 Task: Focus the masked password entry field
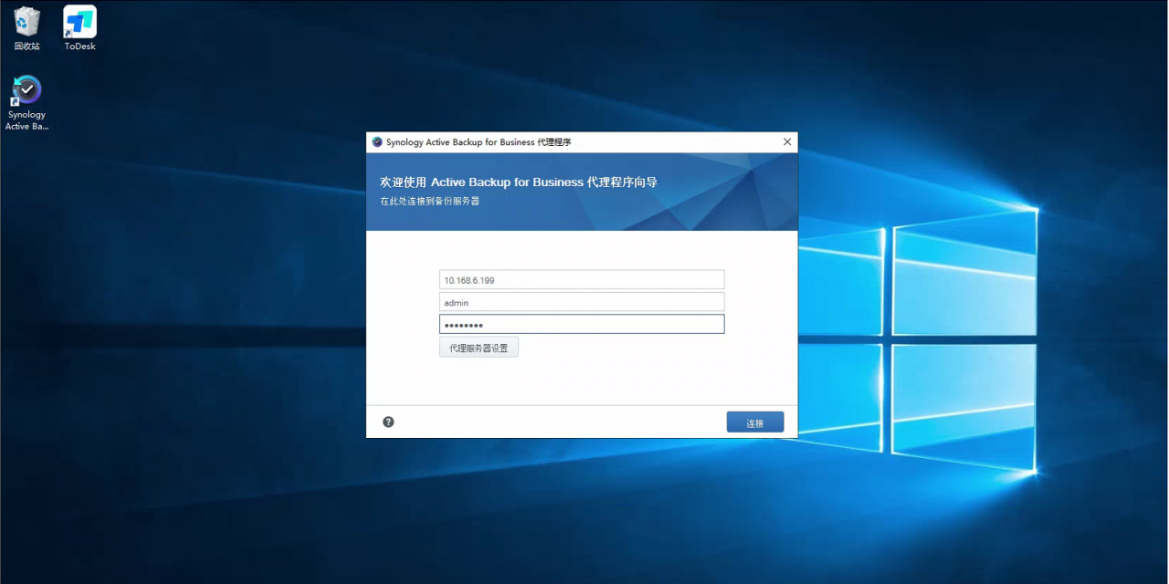click(581, 324)
